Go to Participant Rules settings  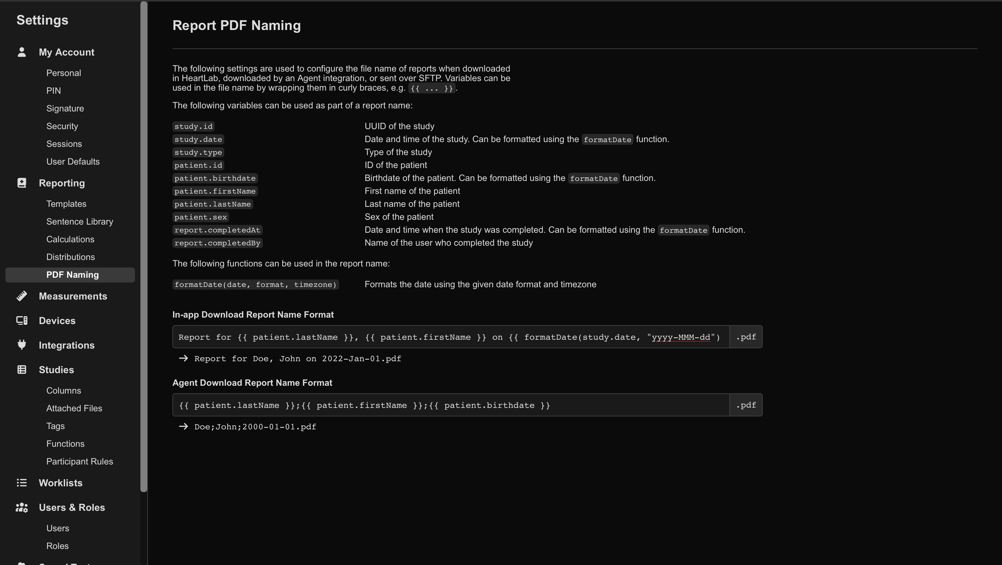coord(80,461)
